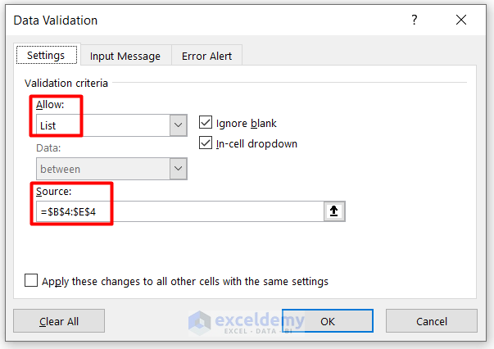The height and width of the screenshot is (349, 494).
Task: Open the Data dropdown showing between
Action: pyautogui.click(x=102, y=169)
